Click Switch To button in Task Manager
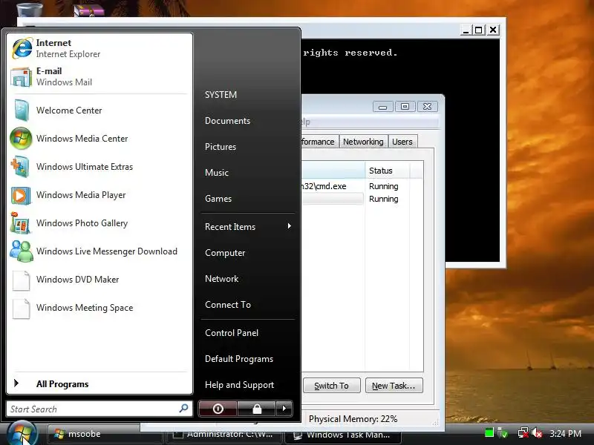594x445 pixels. tap(331, 386)
